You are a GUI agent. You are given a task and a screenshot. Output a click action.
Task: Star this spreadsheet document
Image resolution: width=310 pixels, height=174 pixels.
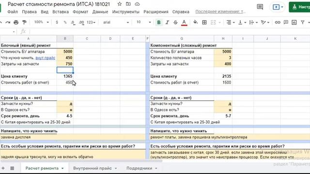[120, 4]
